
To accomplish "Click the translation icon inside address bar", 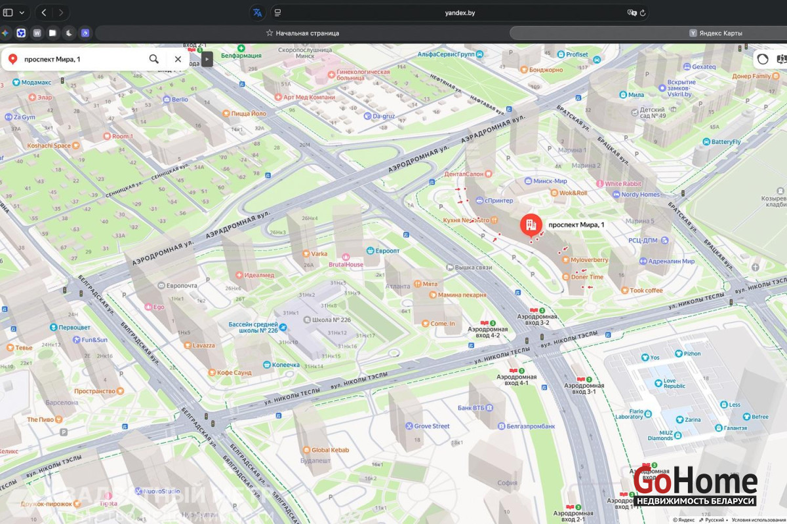I will coord(632,12).
